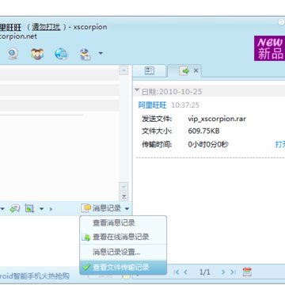
Task: Jump to bottom of chat arrow button
Action: (123, 196)
